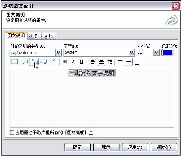Select caption shape with upper-right pointer
Viewport: 181px width, 157px height.
coord(53,62)
